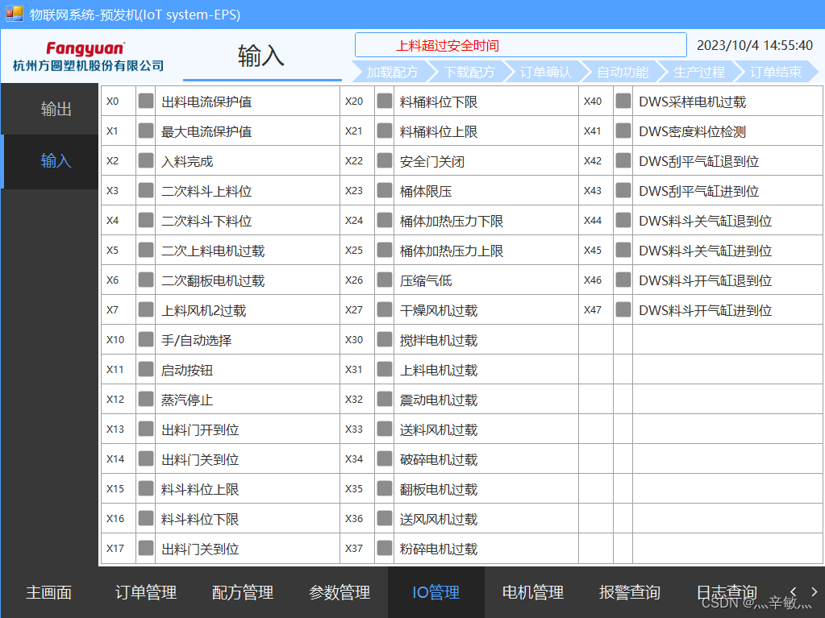Click the 料斗料位下限 label in row X16
This screenshot has height=618, width=825.
(x=200, y=519)
